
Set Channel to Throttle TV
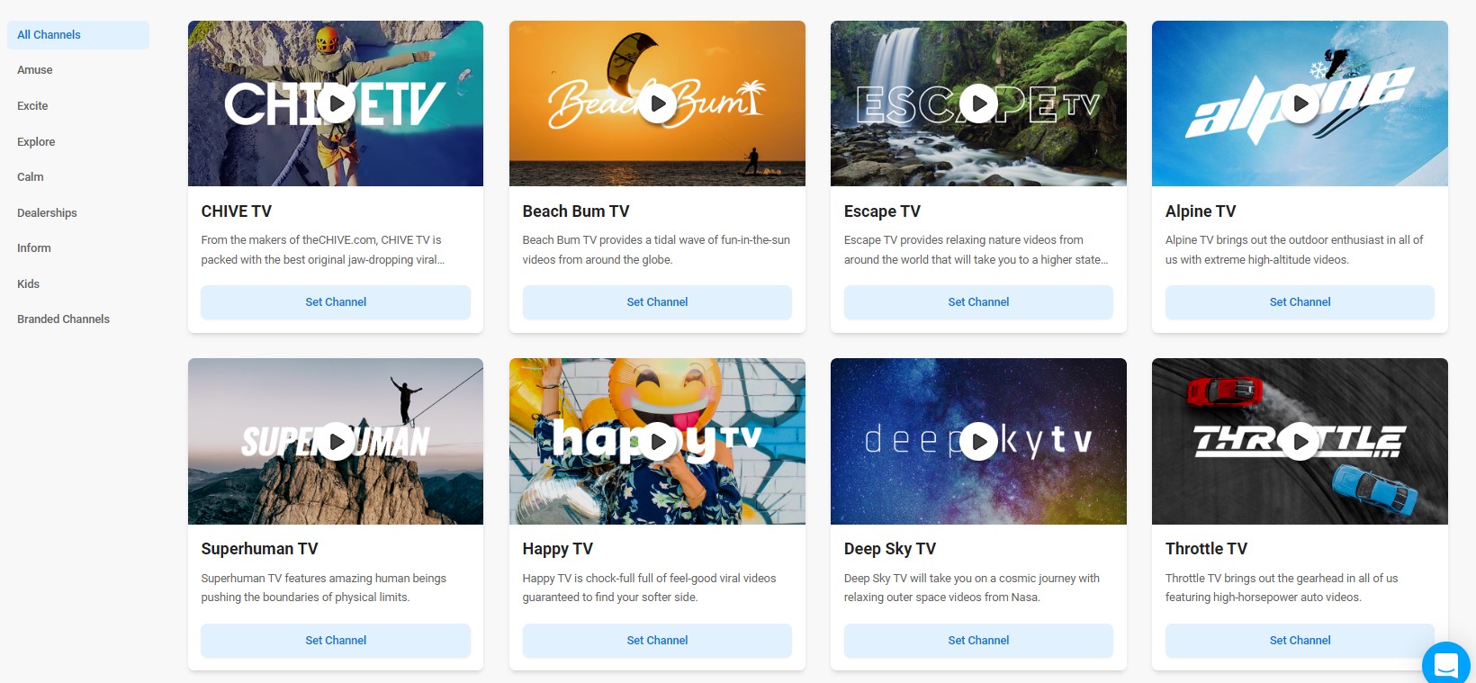1300,641
